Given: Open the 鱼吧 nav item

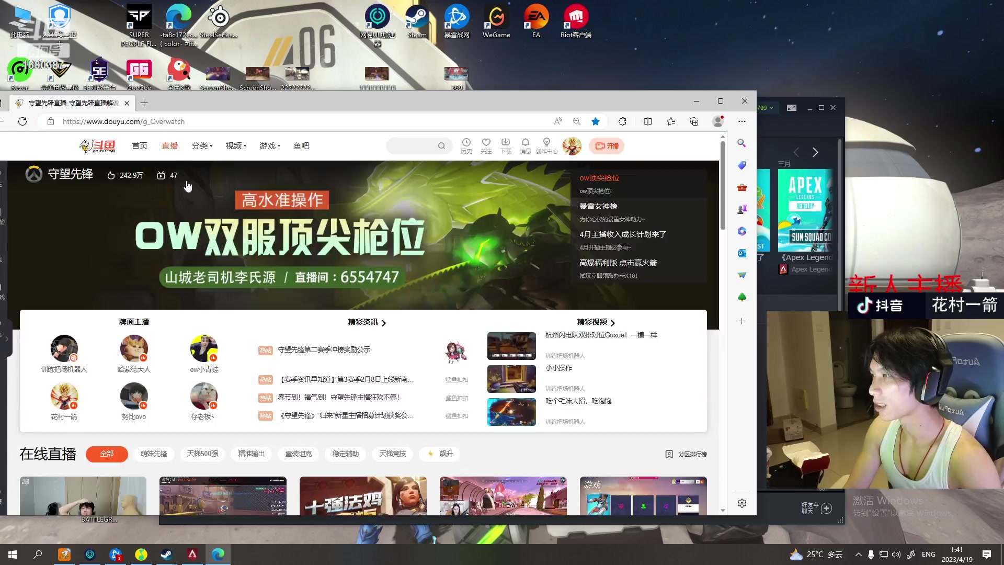Looking at the screenshot, I should coord(301,146).
